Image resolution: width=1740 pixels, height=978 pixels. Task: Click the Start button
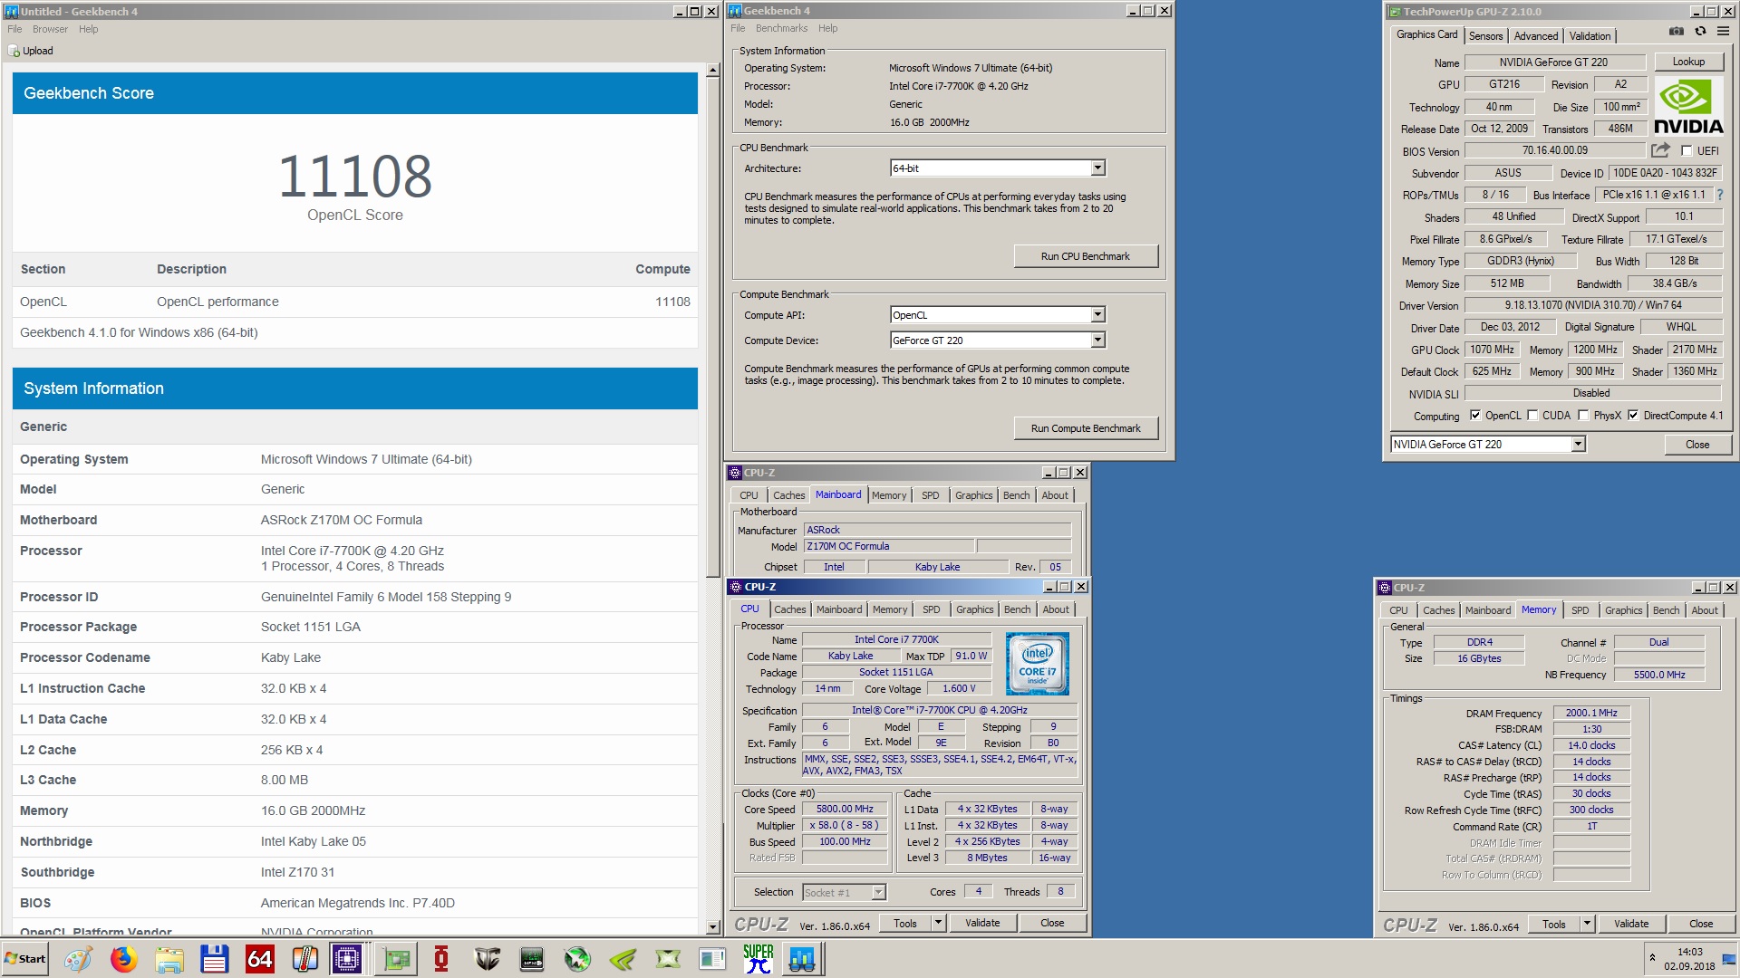pyautogui.click(x=25, y=959)
